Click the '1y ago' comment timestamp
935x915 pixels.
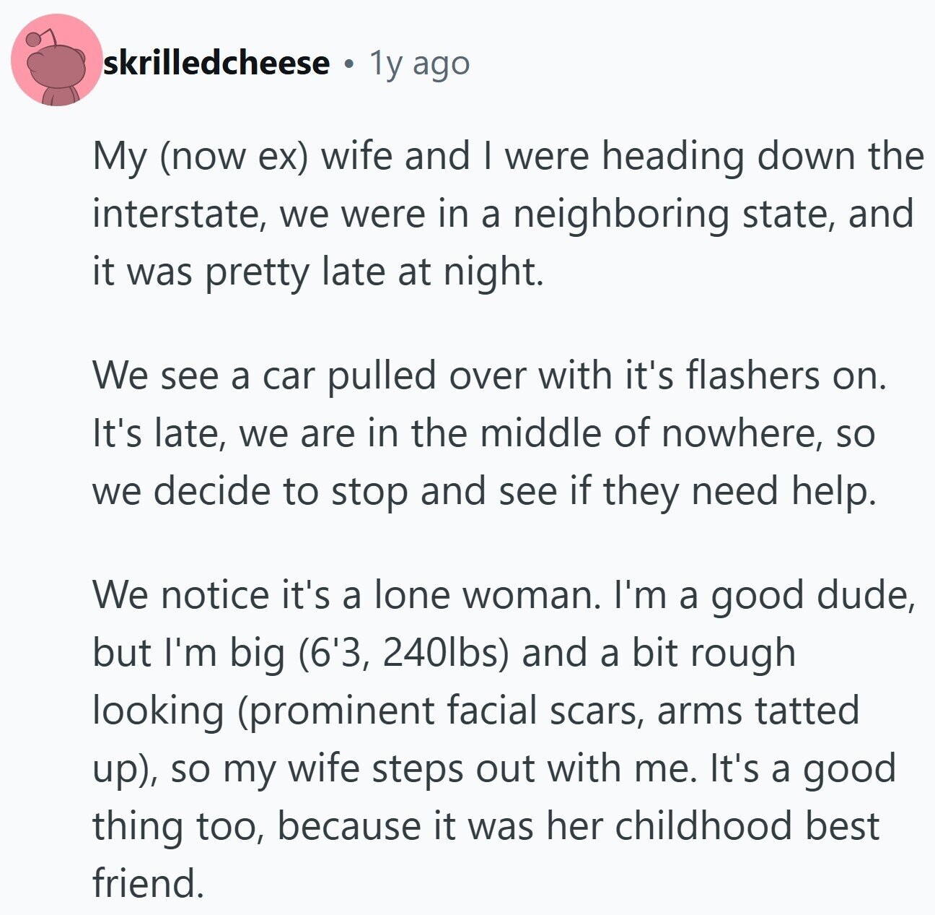[x=419, y=64]
